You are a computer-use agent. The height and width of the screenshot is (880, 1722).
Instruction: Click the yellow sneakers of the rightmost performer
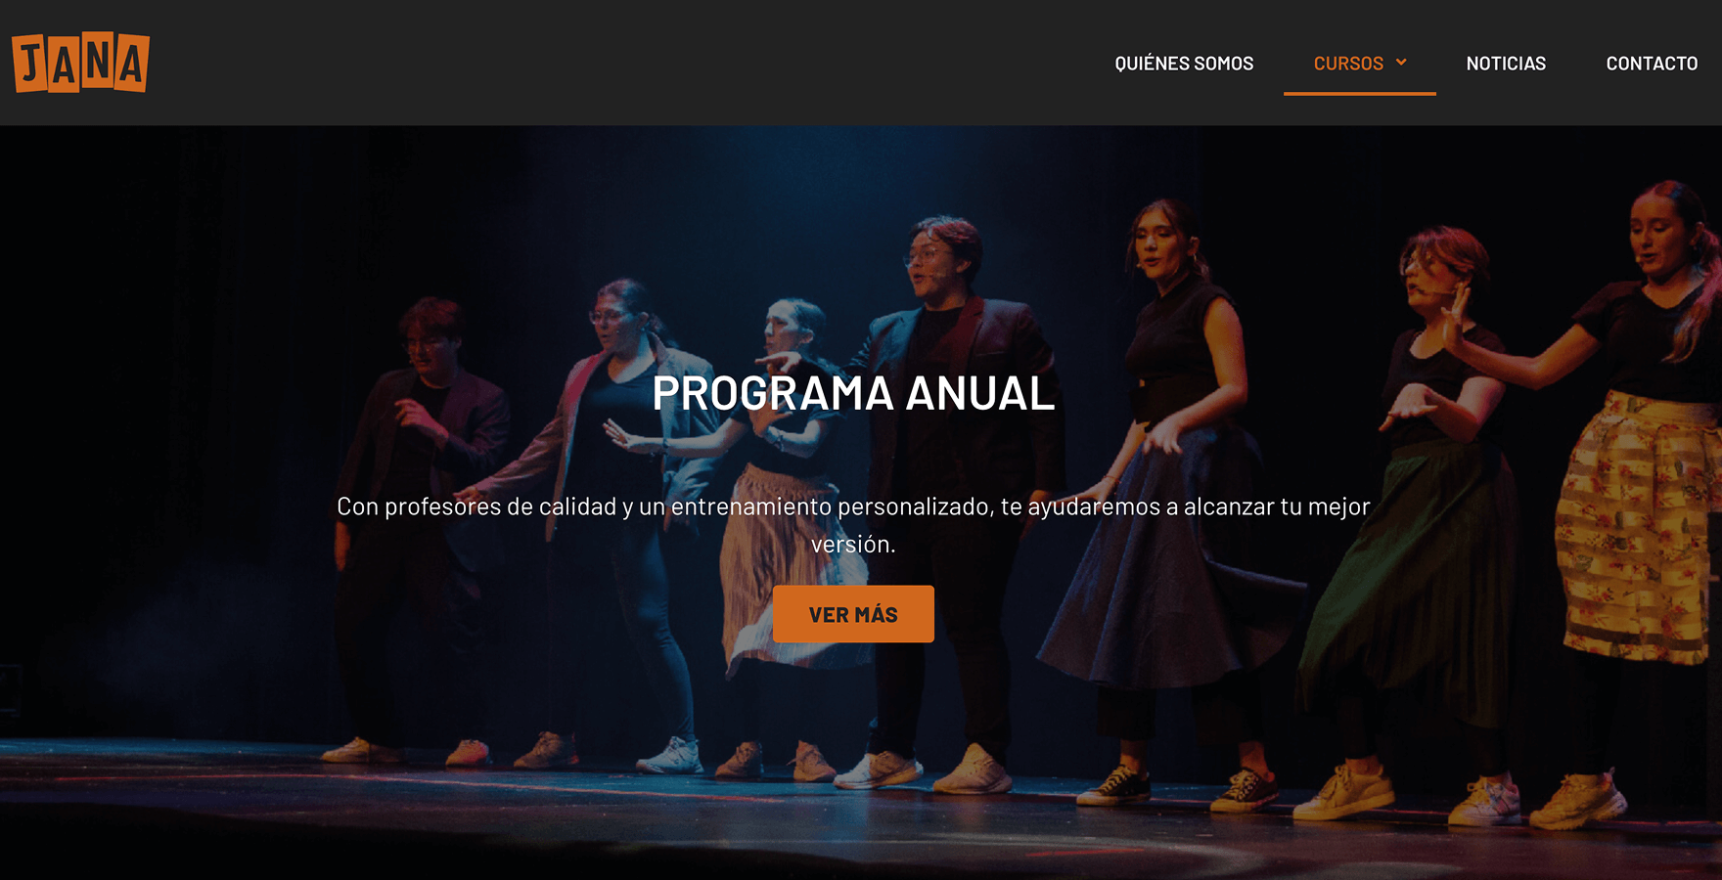1577,802
